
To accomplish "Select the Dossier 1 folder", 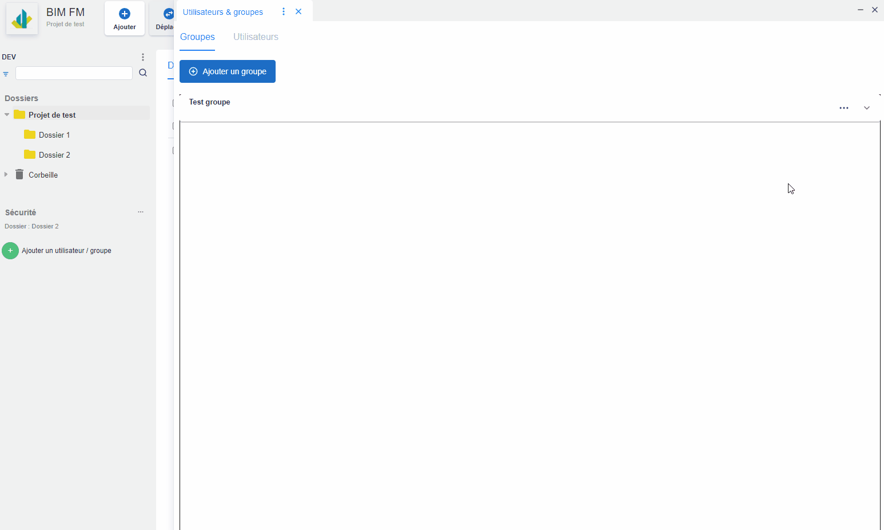I will 54,135.
